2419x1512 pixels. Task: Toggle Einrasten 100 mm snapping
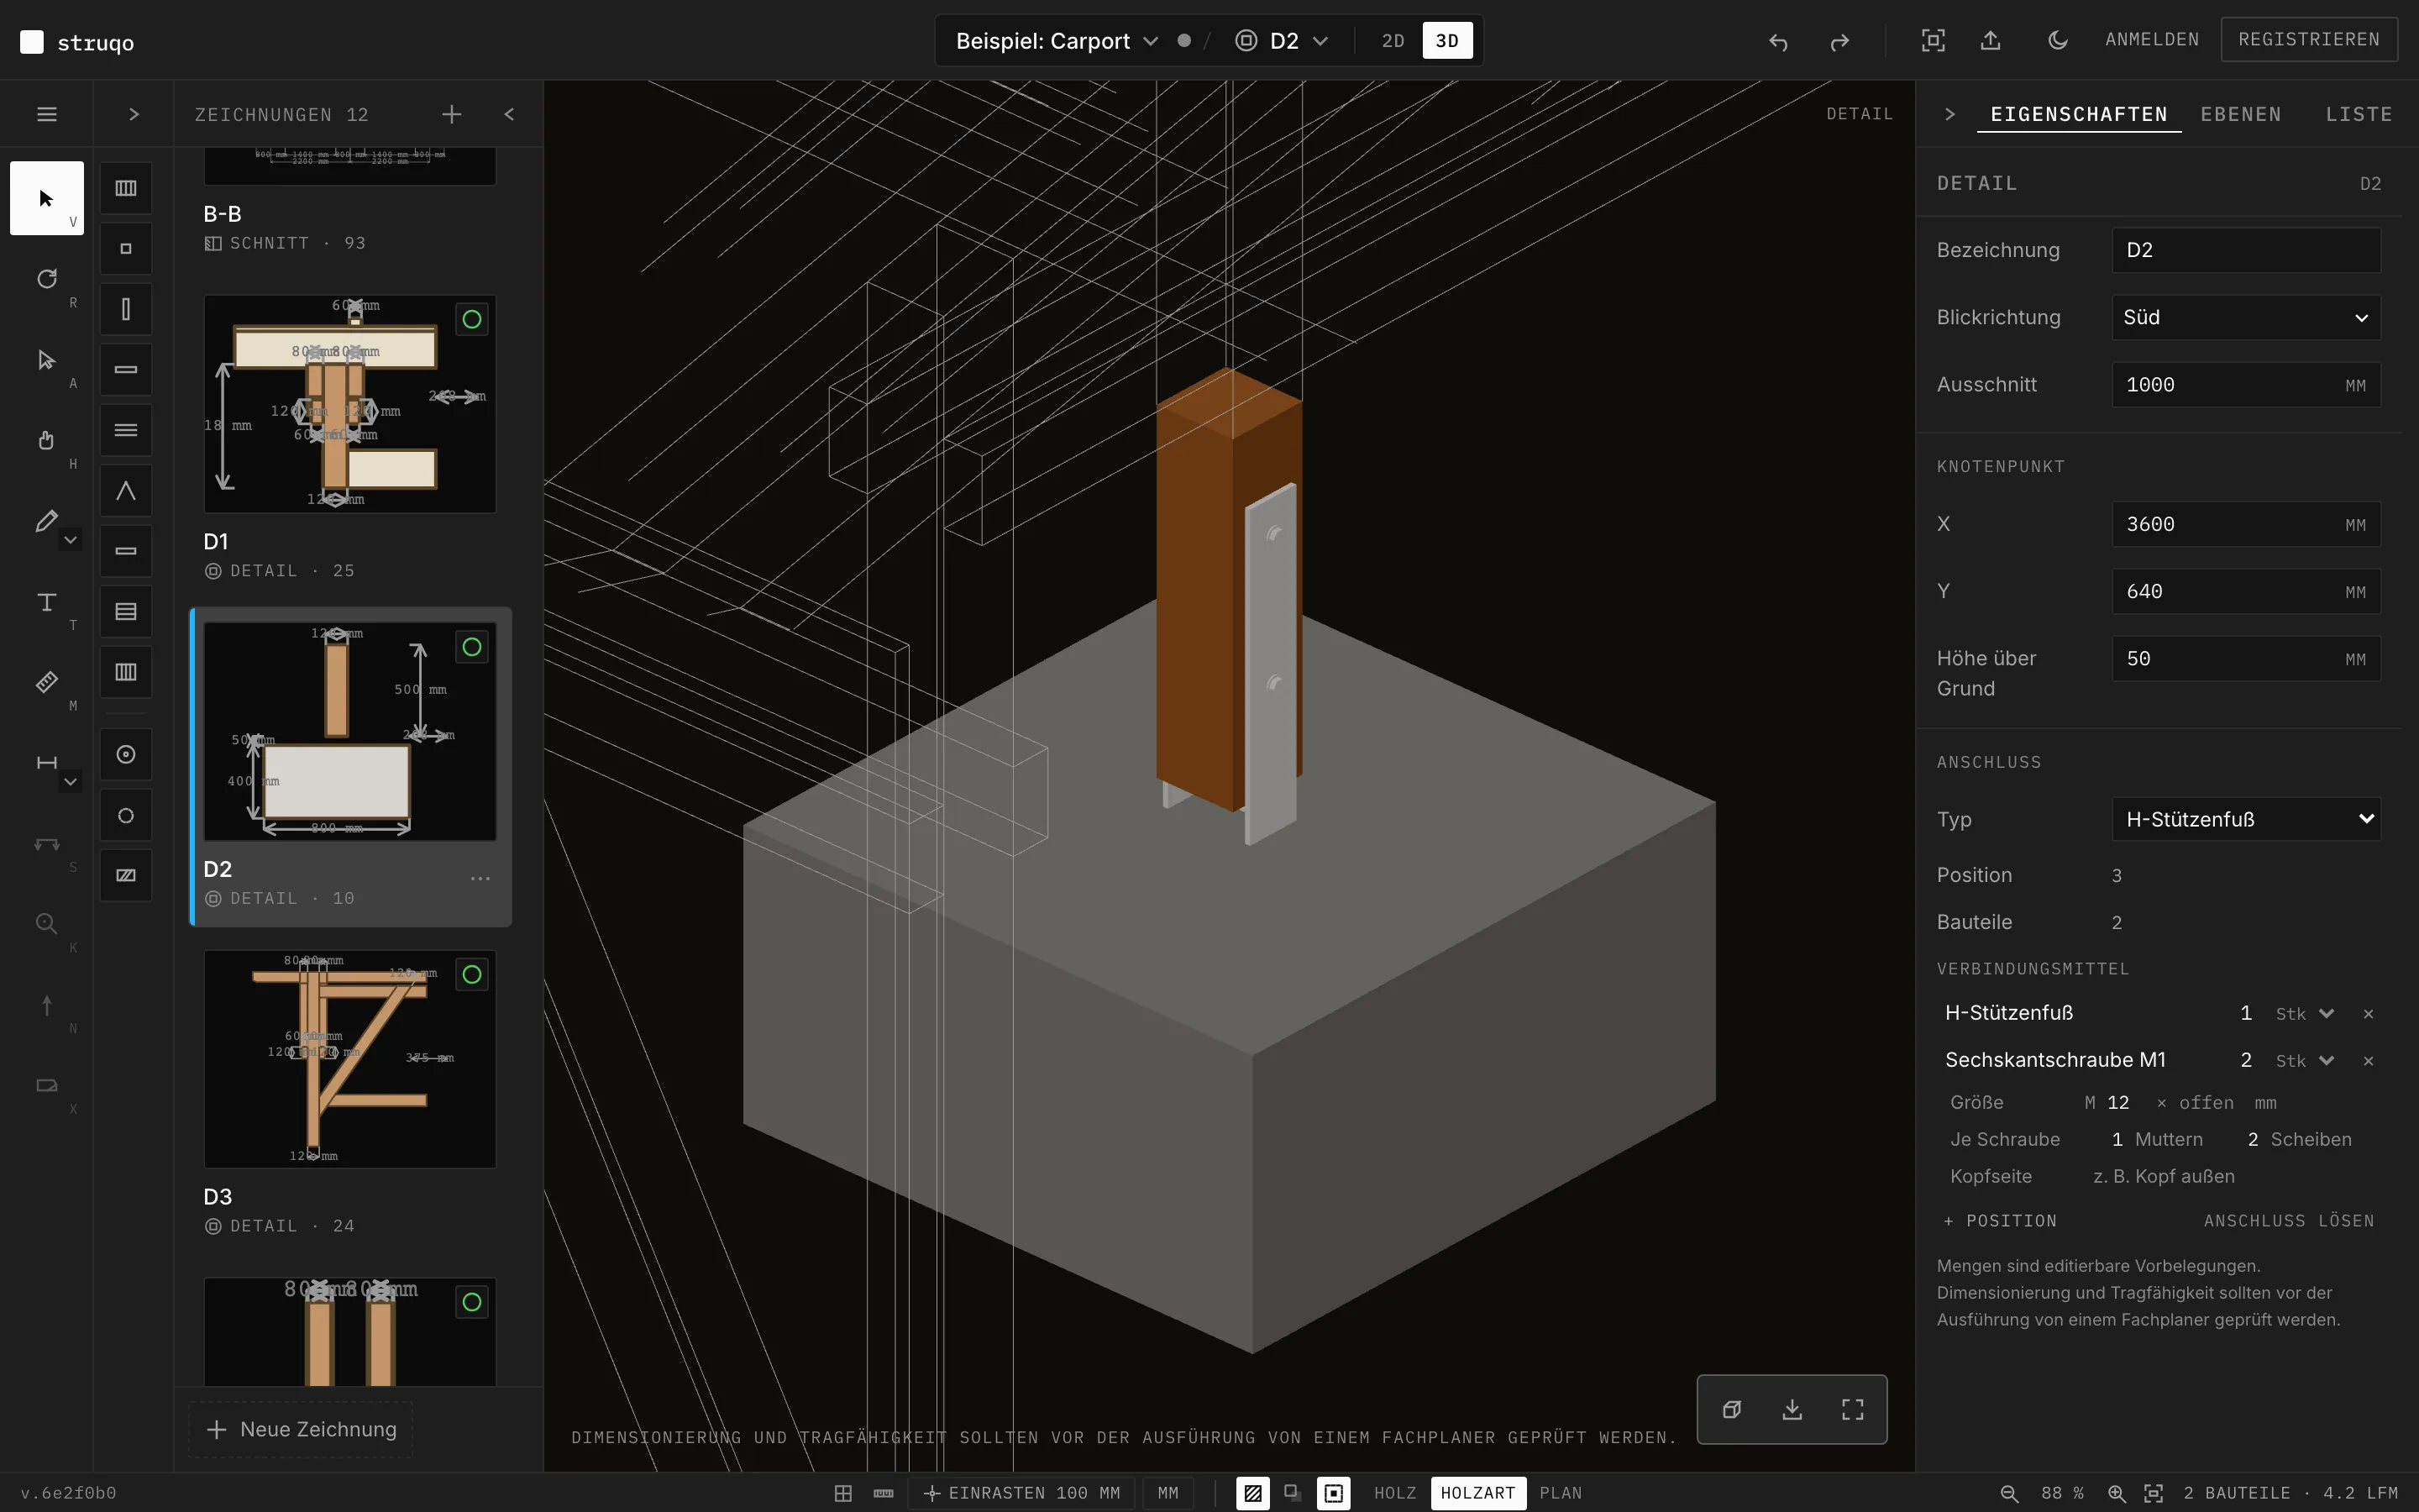pyautogui.click(x=1021, y=1493)
